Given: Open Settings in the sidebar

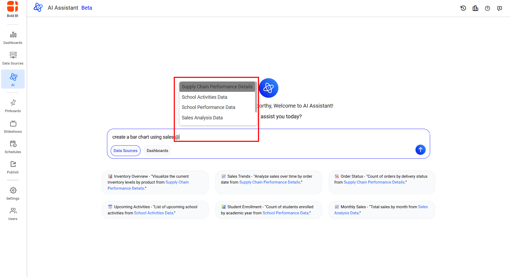Looking at the screenshot, I should coord(13,193).
